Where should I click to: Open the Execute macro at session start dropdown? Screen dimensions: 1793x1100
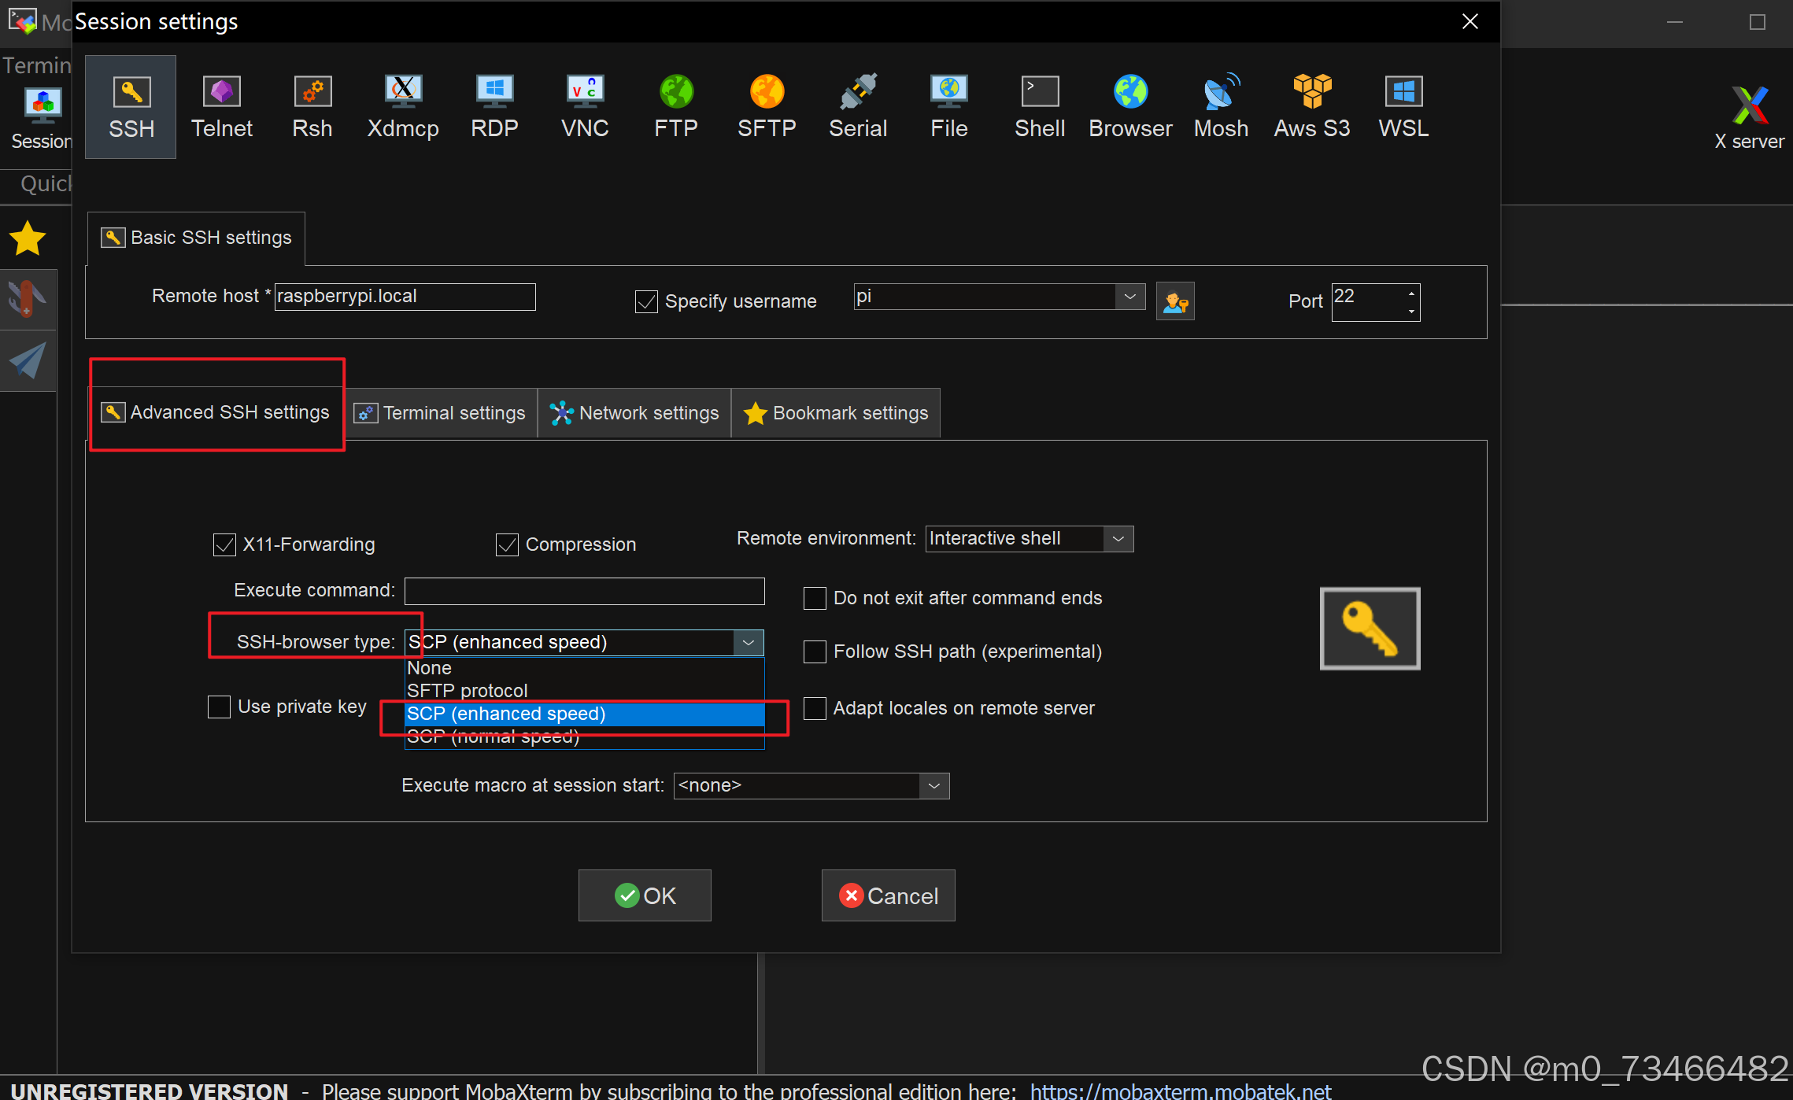[x=933, y=786]
